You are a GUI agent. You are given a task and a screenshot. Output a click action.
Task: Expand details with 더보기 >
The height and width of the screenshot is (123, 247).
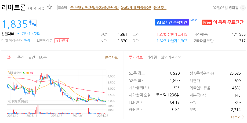pos(237,117)
